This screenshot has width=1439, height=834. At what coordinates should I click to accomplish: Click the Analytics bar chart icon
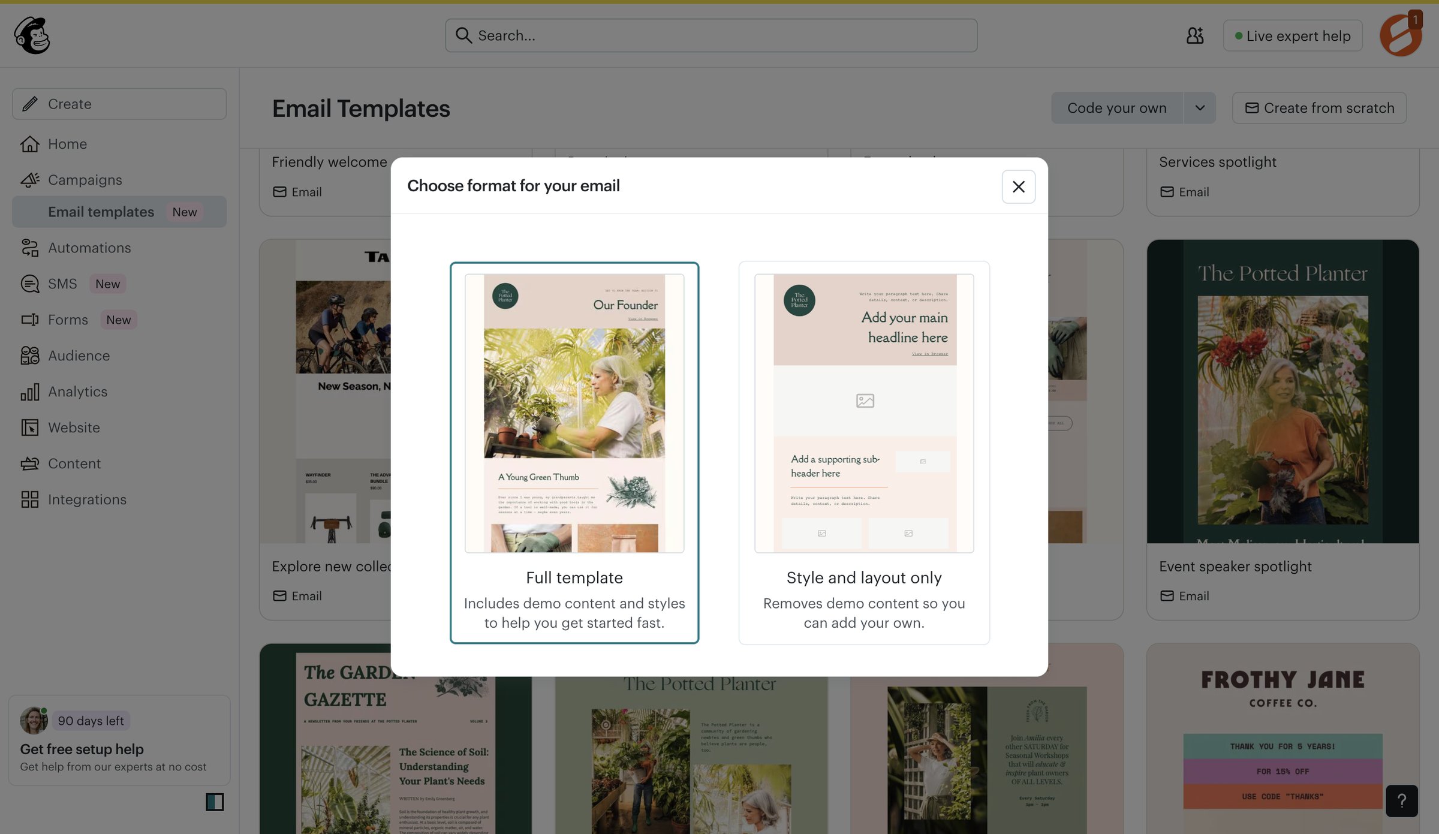coord(30,392)
